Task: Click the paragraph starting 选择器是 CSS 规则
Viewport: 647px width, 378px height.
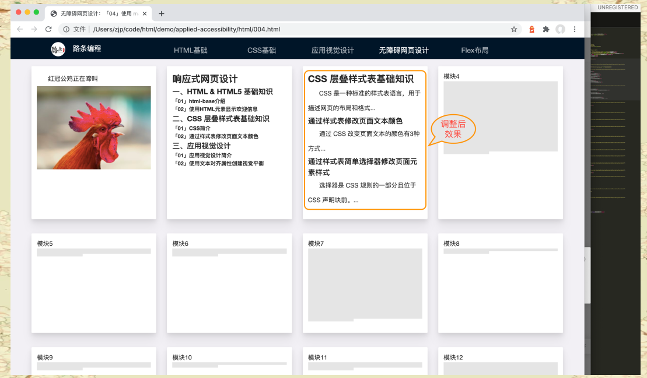Action: coord(362,192)
